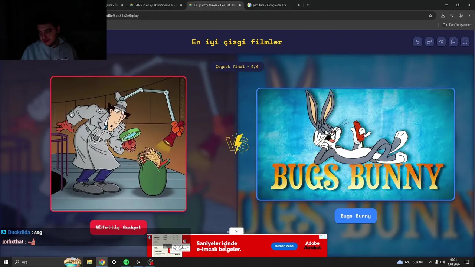Screen dimensions: 475x267
Task: Open the clock showing 07:31
Action: [454, 262]
